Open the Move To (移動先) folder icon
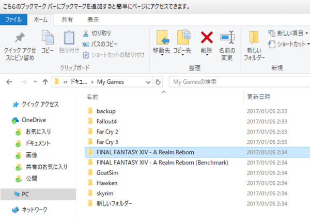The height and width of the screenshot is (219, 310). (x=163, y=37)
